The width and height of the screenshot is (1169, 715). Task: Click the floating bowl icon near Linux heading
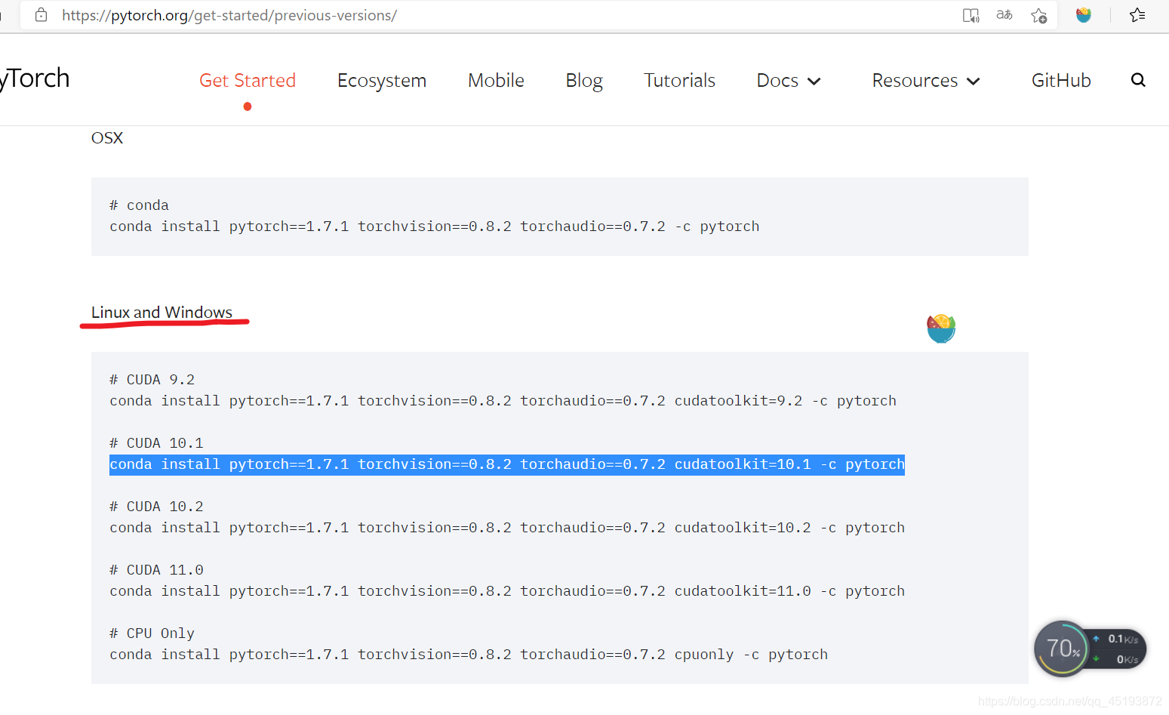click(x=941, y=328)
